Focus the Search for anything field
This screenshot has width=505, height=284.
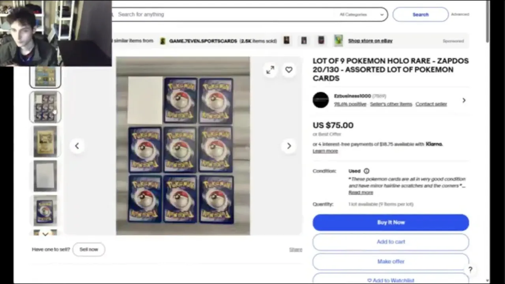[225, 15]
